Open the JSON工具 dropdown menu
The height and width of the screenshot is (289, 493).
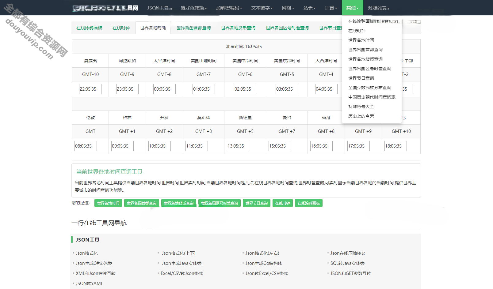click(159, 8)
